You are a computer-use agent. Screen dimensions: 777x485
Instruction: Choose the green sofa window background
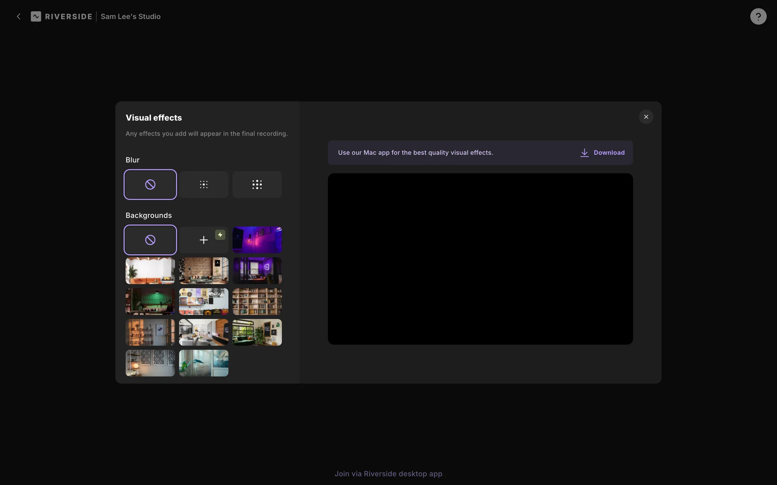pos(257,332)
